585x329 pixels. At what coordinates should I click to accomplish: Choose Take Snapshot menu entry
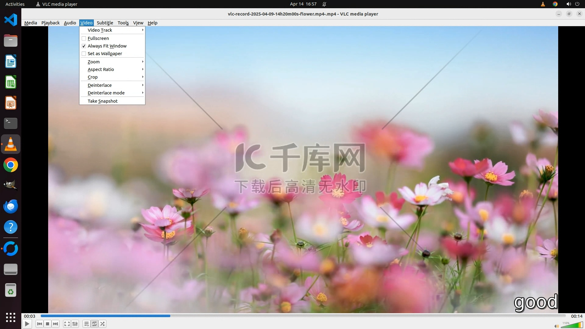click(103, 101)
